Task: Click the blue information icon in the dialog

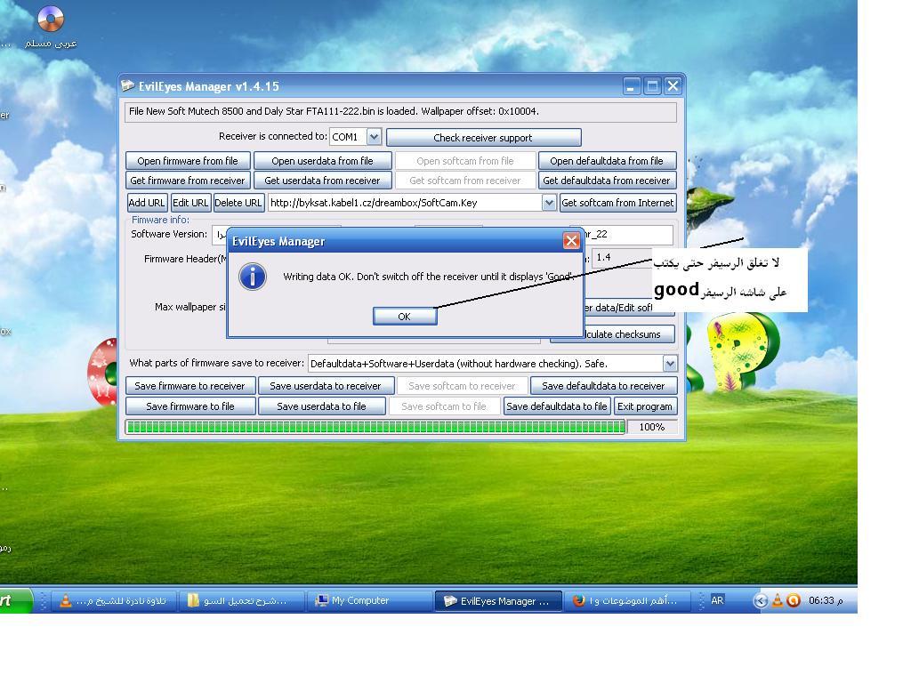Action: pyautogui.click(x=253, y=277)
